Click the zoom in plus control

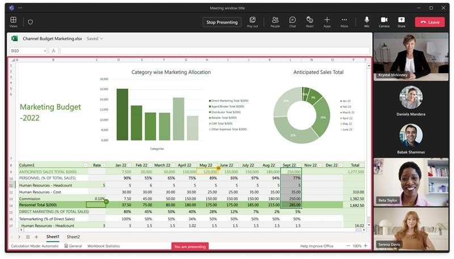[x=365, y=246]
